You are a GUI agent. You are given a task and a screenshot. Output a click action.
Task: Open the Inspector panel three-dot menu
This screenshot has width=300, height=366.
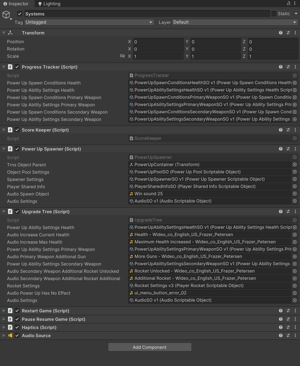point(295,3)
